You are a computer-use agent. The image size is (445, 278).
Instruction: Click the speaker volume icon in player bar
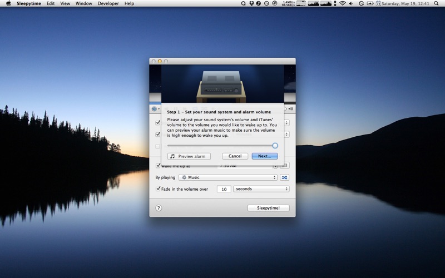pyautogui.click(x=290, y=108)
